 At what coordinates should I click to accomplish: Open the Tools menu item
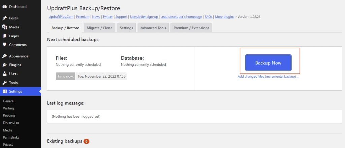click(21, 83)
